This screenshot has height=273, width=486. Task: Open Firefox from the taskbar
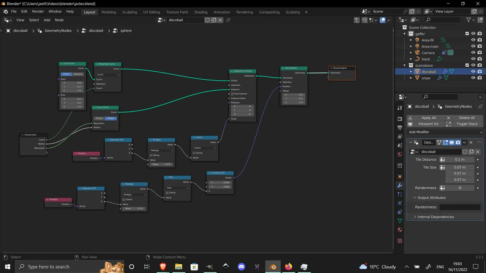point(288,267)
